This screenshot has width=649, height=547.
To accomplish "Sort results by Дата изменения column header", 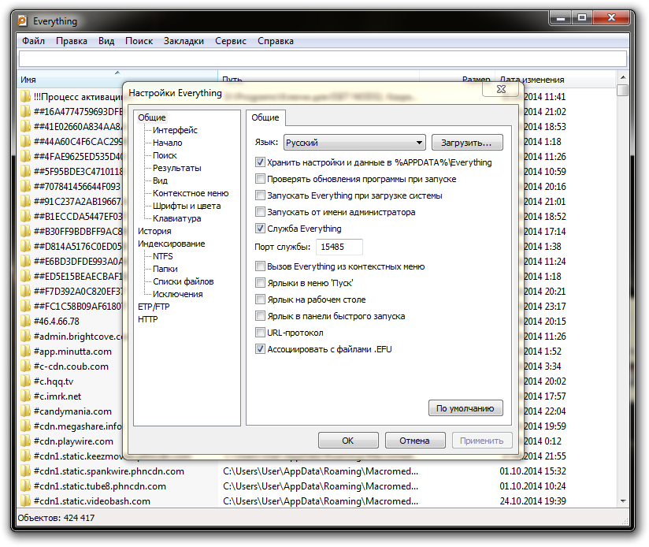I will [x=555, y=79].
